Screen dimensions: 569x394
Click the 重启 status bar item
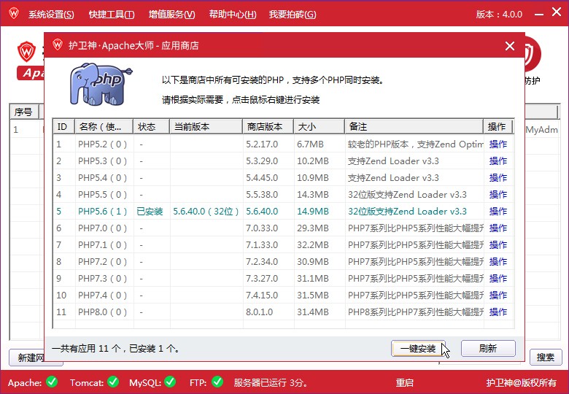(x=404, y=382)
